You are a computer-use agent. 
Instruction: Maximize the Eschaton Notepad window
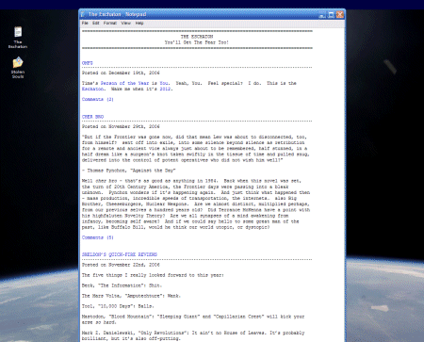(x=331, y=15)
